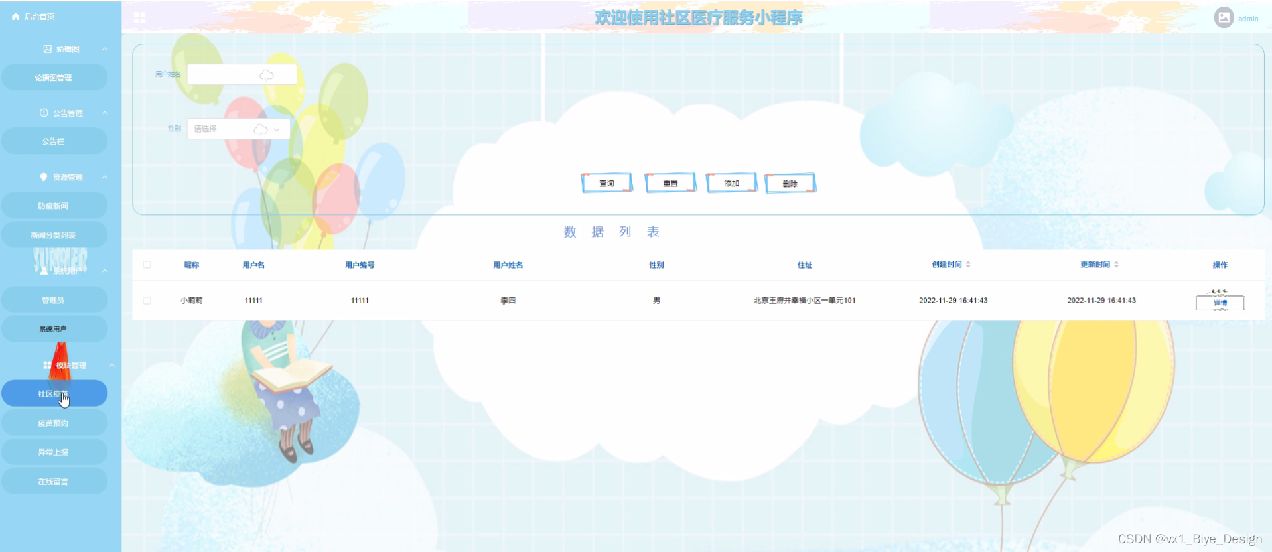Click the 更新时间 column header

pos(1095,265)
